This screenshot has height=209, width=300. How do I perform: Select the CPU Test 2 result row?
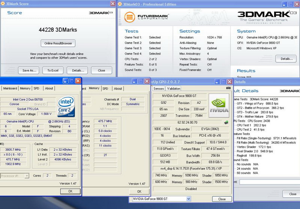[x=250, y=130]
